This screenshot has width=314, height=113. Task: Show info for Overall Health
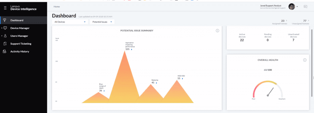coord(305,60)
